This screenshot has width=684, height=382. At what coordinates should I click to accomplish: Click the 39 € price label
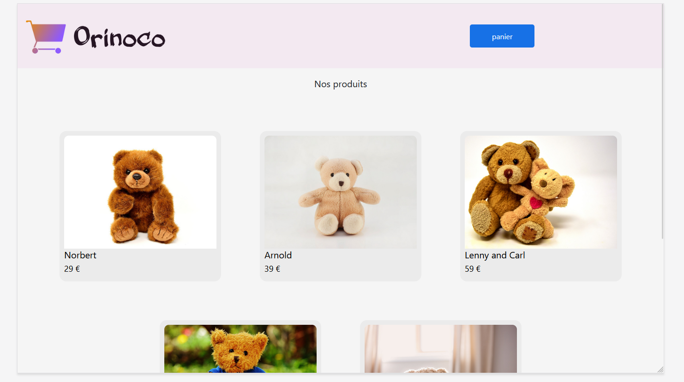coord(272,269)
